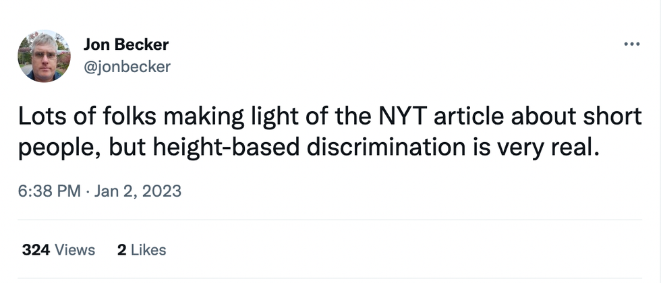Click the word "Lots" starting the tweet
Screen dimensions: 661x283
[40, 118]
